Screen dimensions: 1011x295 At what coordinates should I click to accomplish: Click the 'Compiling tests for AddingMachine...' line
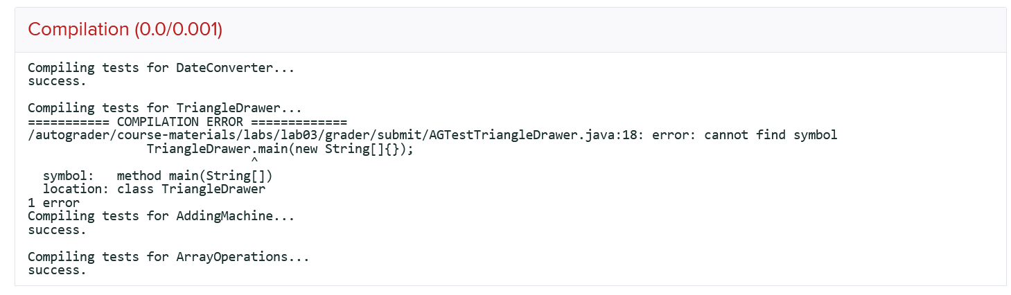pos(161,216)
